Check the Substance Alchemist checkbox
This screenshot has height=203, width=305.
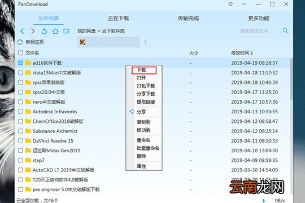[20, 131]
